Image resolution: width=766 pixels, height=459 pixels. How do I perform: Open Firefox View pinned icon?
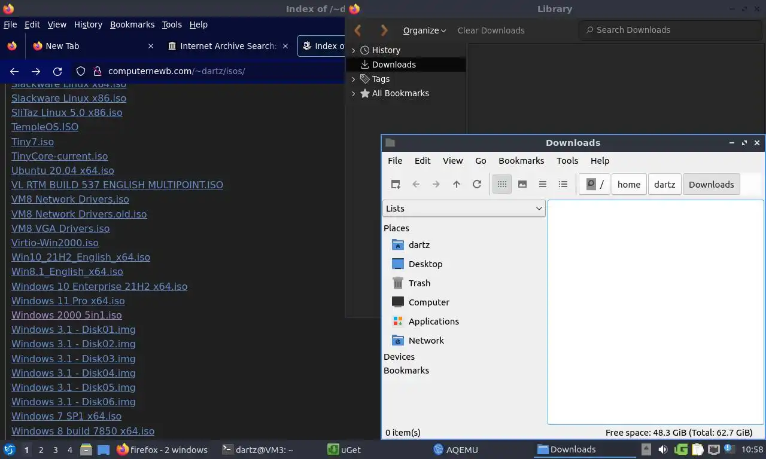click(12, 46)
